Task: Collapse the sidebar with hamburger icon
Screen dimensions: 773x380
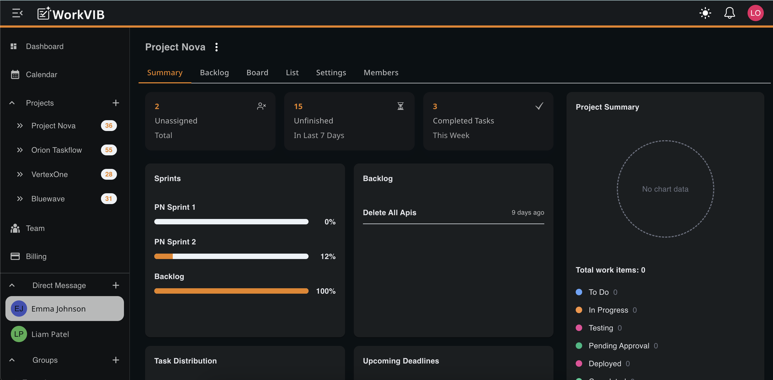Action: coord(17,13)
